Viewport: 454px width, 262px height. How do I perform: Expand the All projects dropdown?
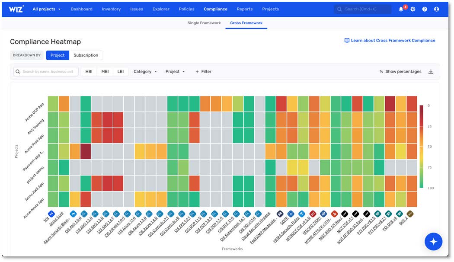(x=47, y=9)
